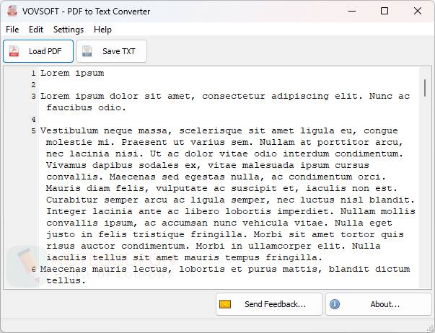Maximize the PDF to Text Converter window
Screen dimensions: 435x333
pos(385,11)
